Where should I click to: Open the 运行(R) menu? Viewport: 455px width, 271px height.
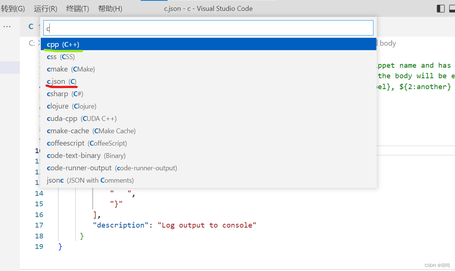click(x=45, y=9)
